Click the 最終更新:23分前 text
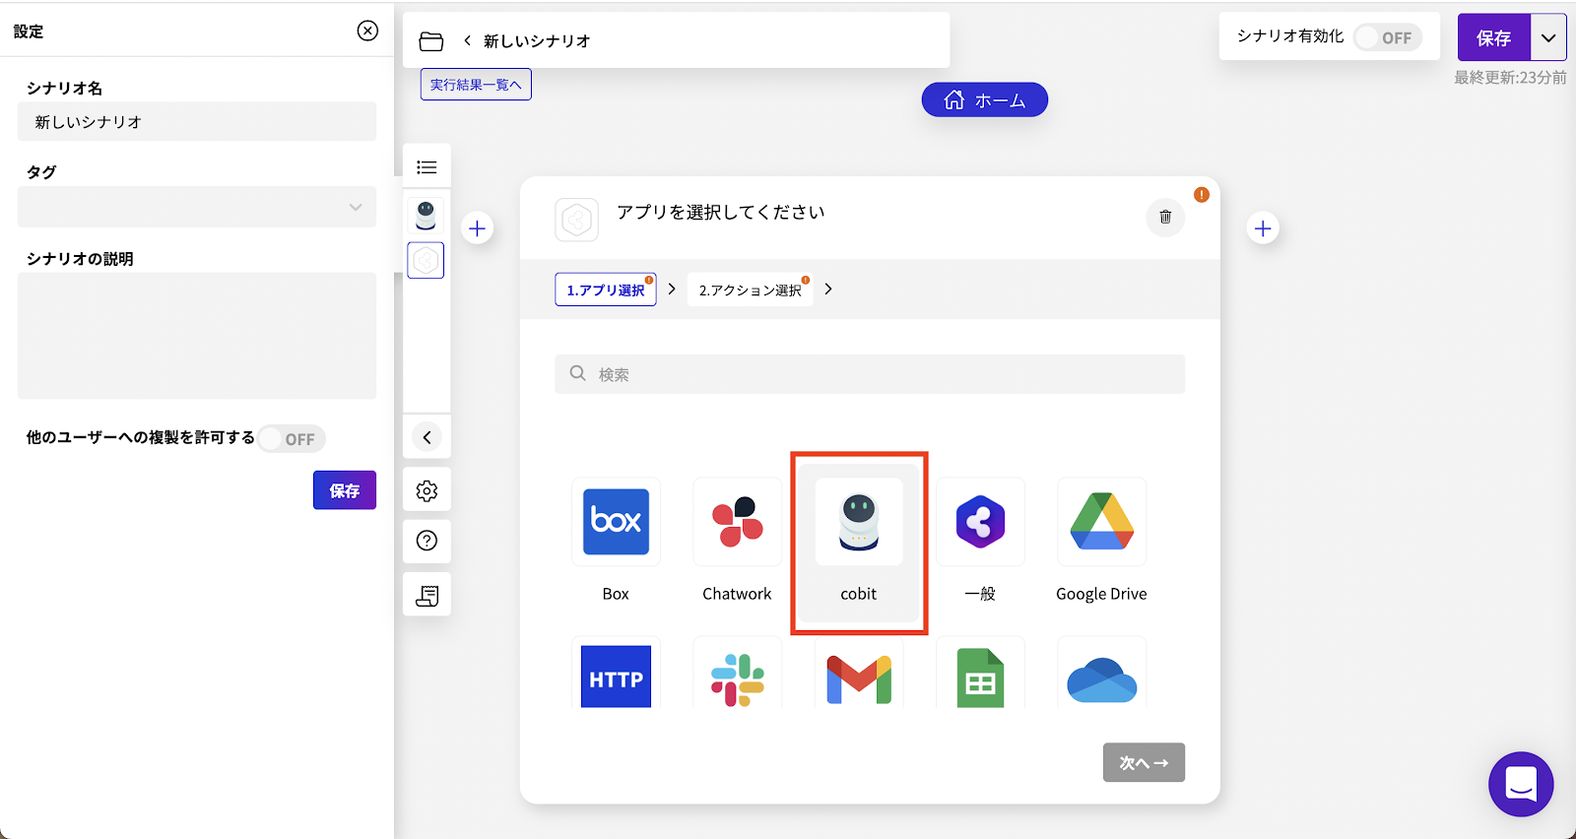The width and height of the screenshot is (1576, 839). (1510, 77)
